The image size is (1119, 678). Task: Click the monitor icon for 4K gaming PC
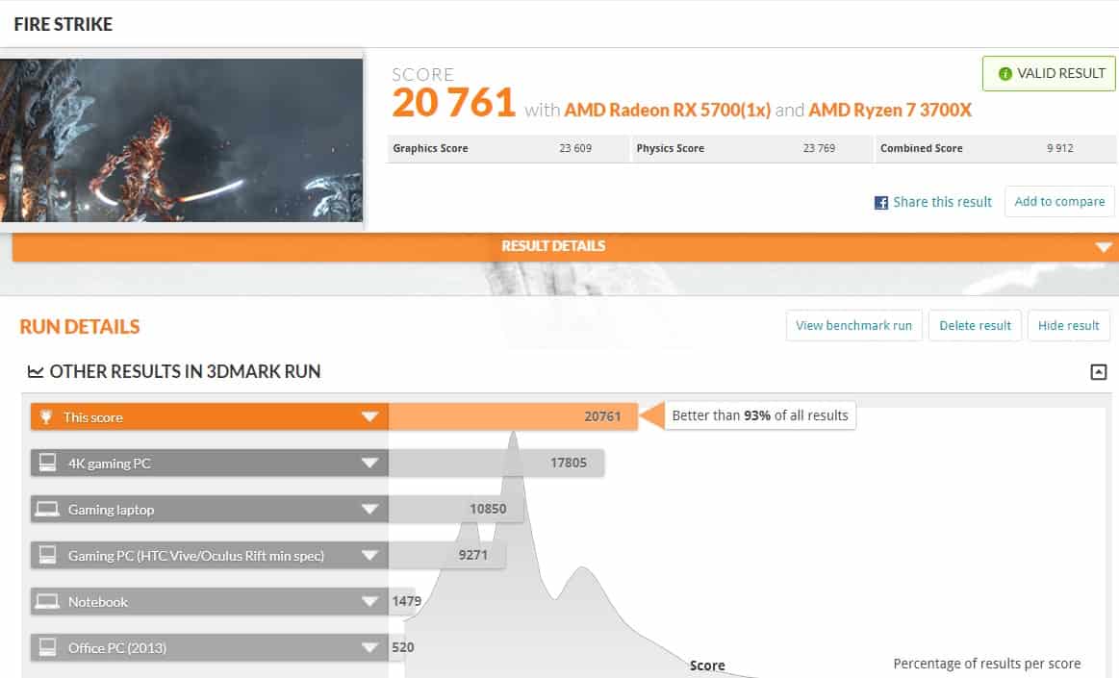click(47, 464)
